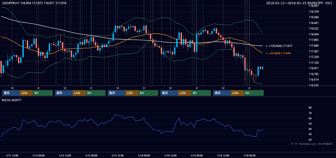Select the 1/15 00:00 date marker

(197, 156)
